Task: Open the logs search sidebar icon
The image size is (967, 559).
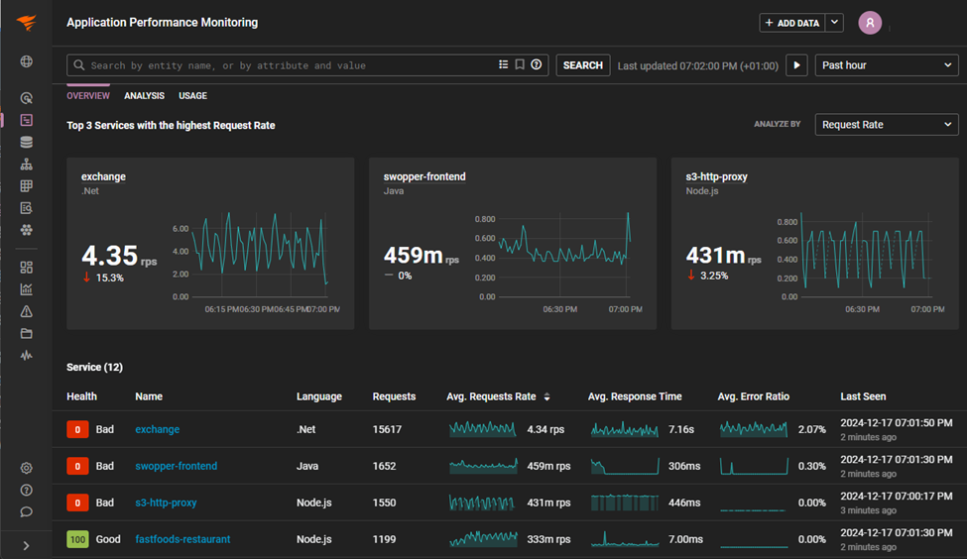Action: tap(26, 208)
